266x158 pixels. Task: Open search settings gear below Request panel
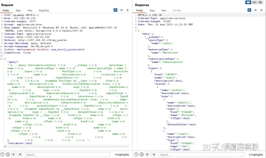[8, 154]
